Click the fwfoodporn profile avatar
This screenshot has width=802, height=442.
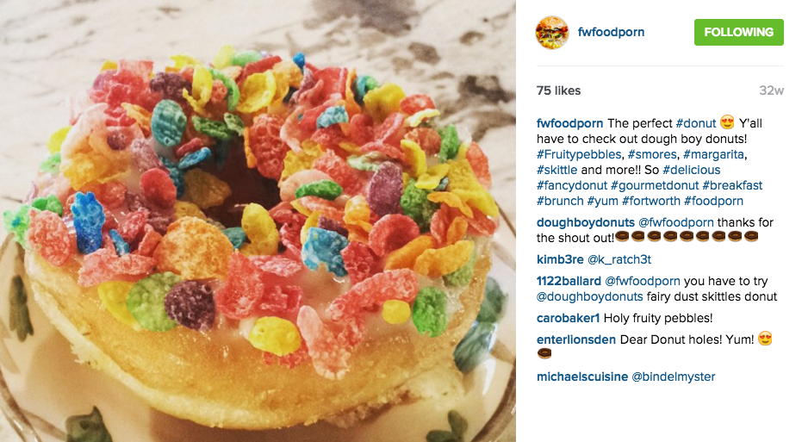(x=552, y=32)
